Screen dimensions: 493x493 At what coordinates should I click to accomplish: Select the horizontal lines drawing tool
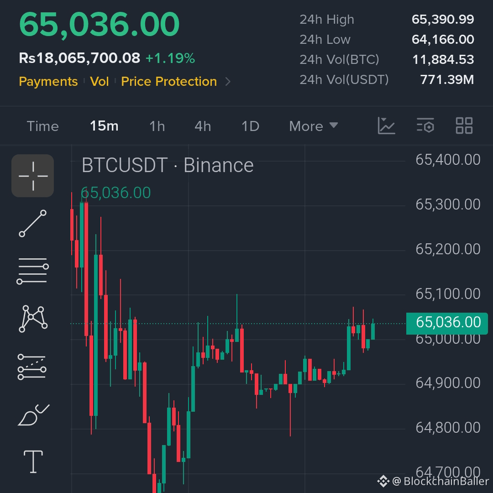[33, 271]
